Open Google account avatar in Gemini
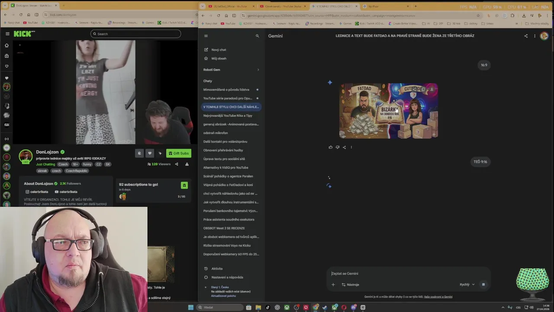The height and width of the screenshot is (312, 554). (544, 36)
